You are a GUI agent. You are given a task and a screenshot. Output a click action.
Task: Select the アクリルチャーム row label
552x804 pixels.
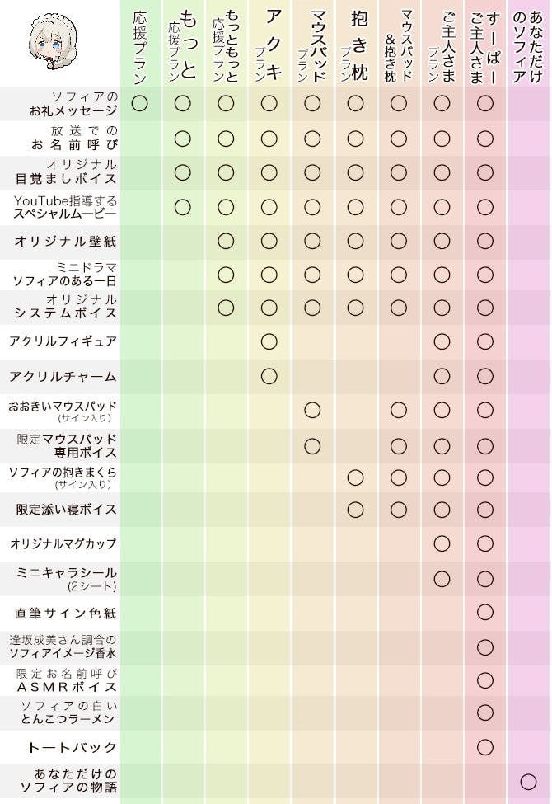tap(63, 376)
